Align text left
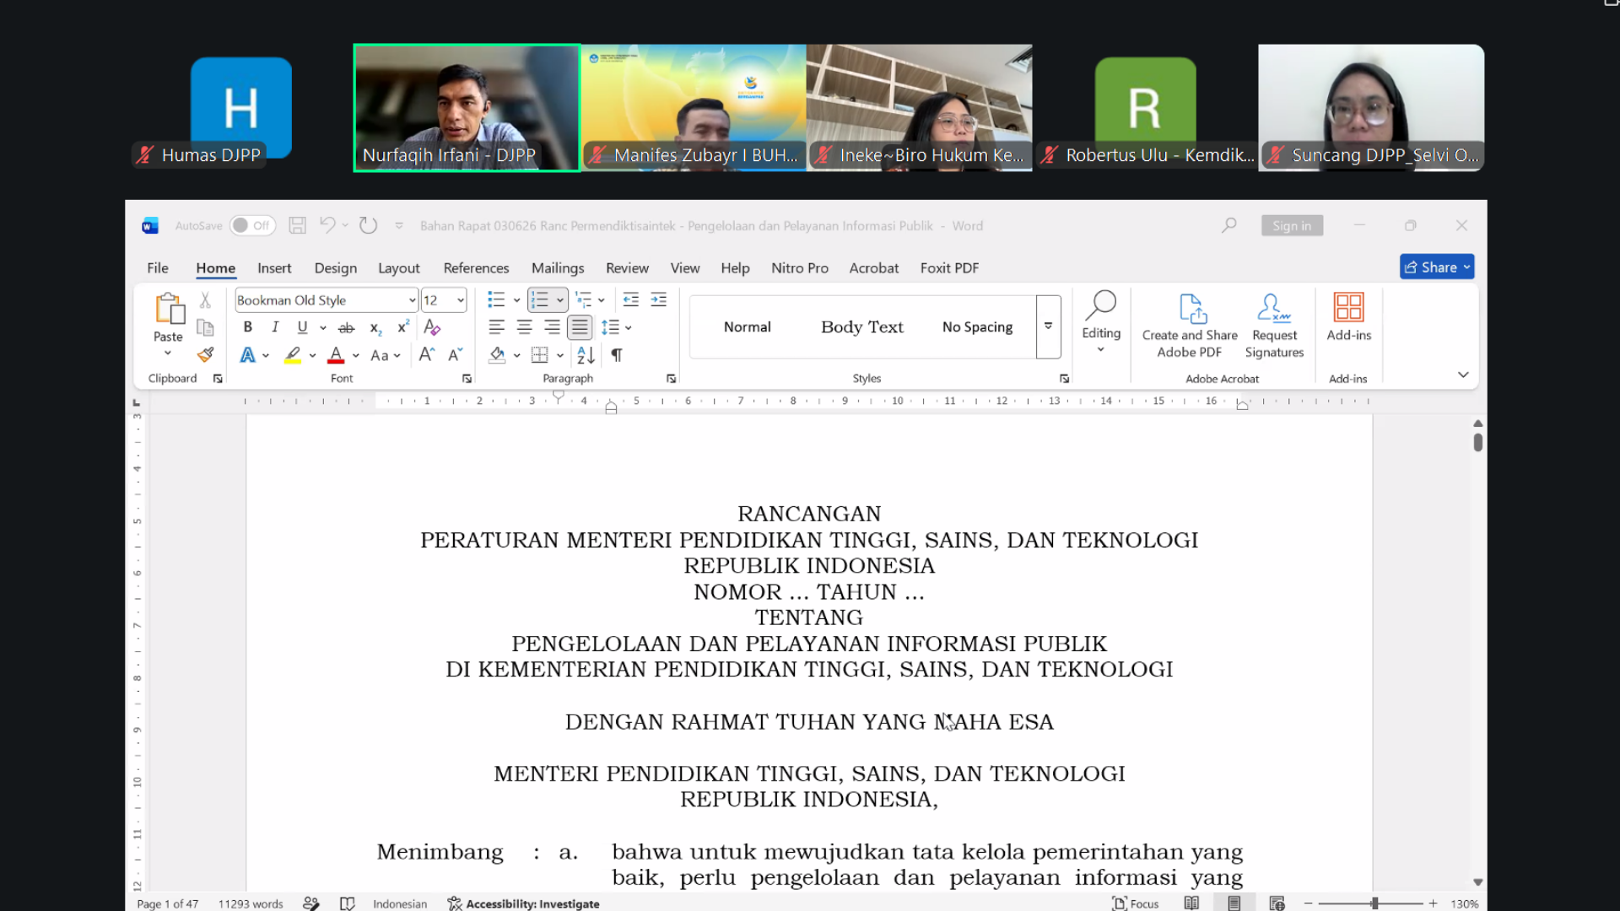Viewport: 1620px width, 911px height. point(496,327)
